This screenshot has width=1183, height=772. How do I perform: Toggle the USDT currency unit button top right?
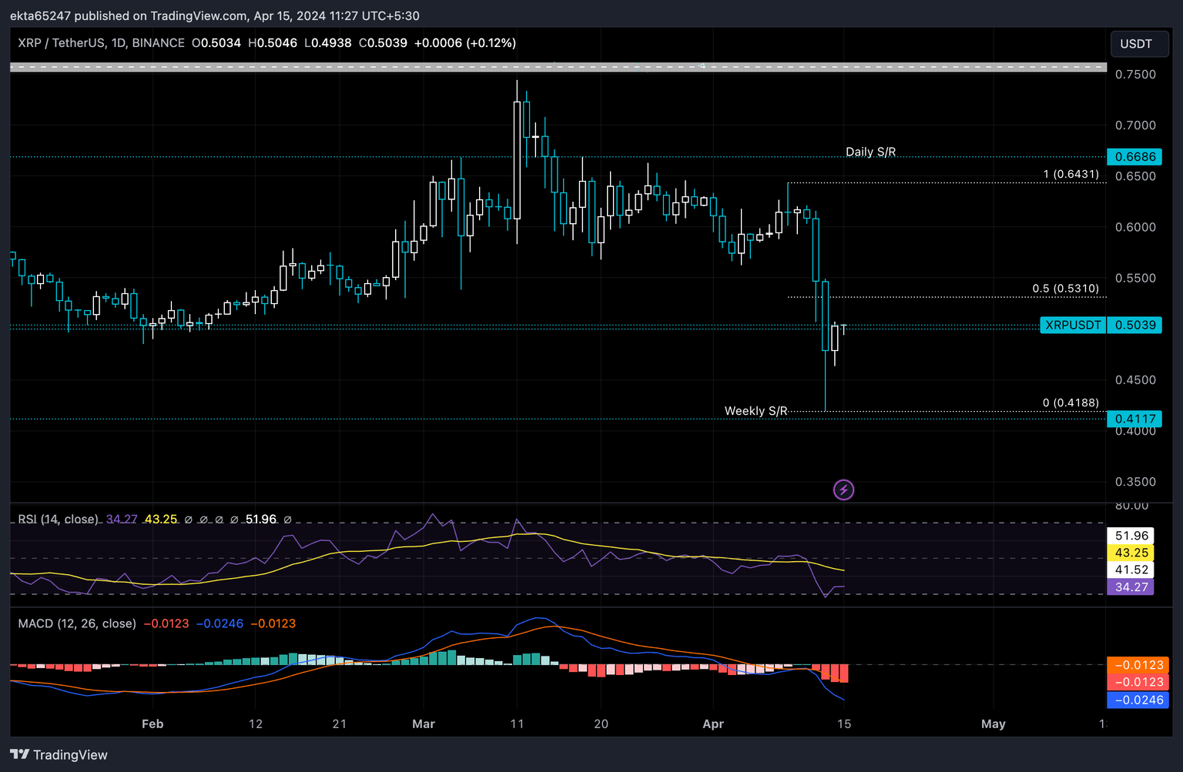click(x=1139, y=44)
